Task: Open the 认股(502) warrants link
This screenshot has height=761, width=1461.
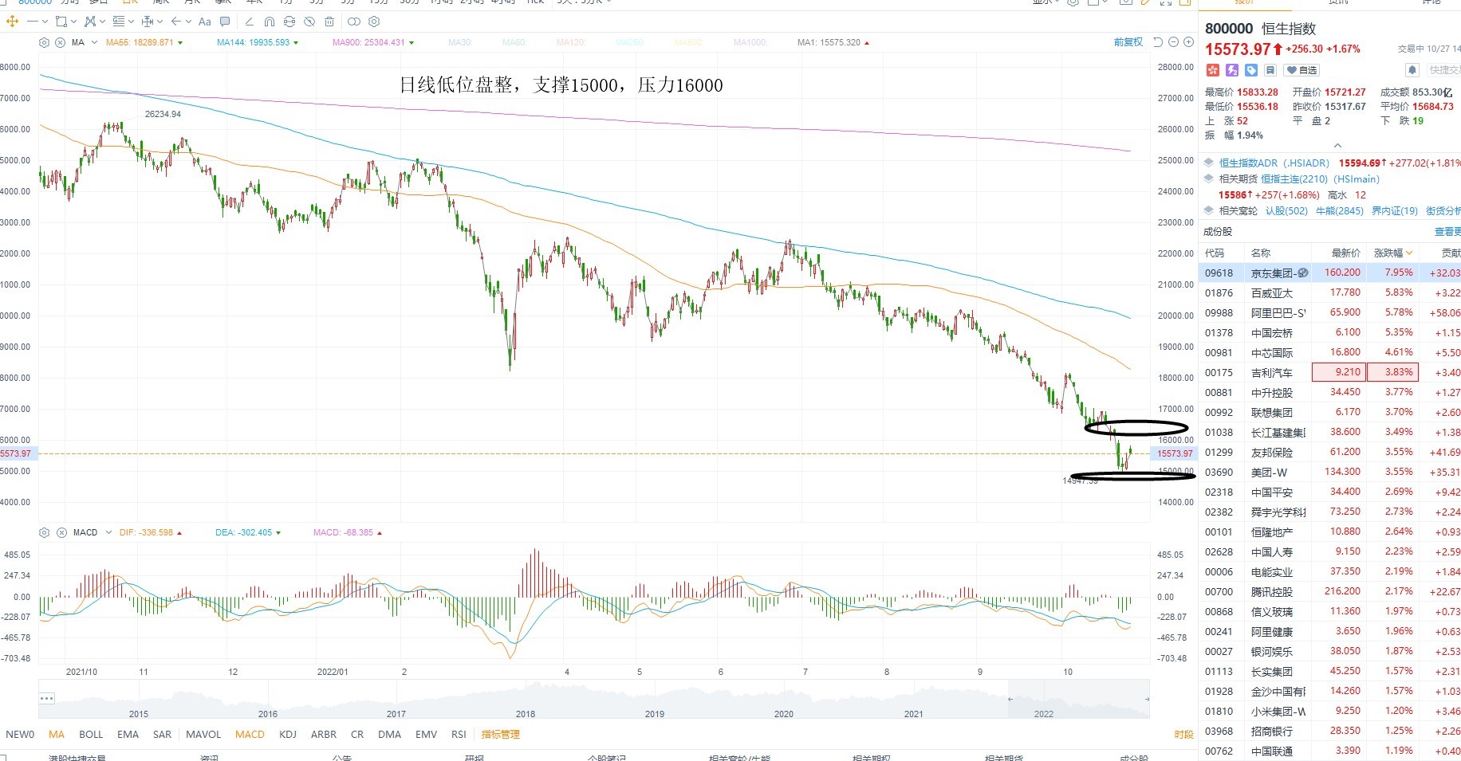Action: click(1286, 211)
